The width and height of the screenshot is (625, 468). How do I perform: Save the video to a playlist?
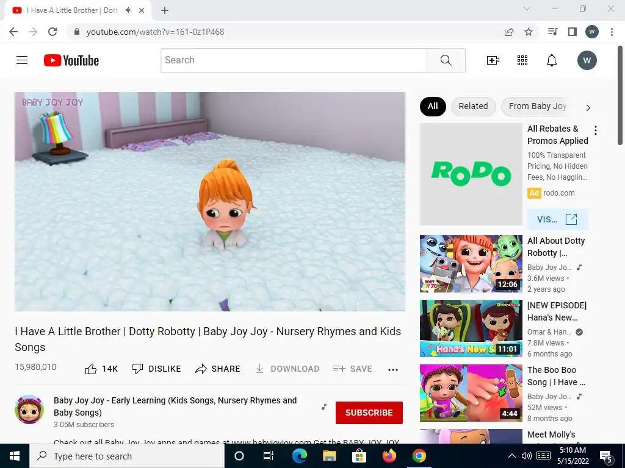[x=352, y=369]
